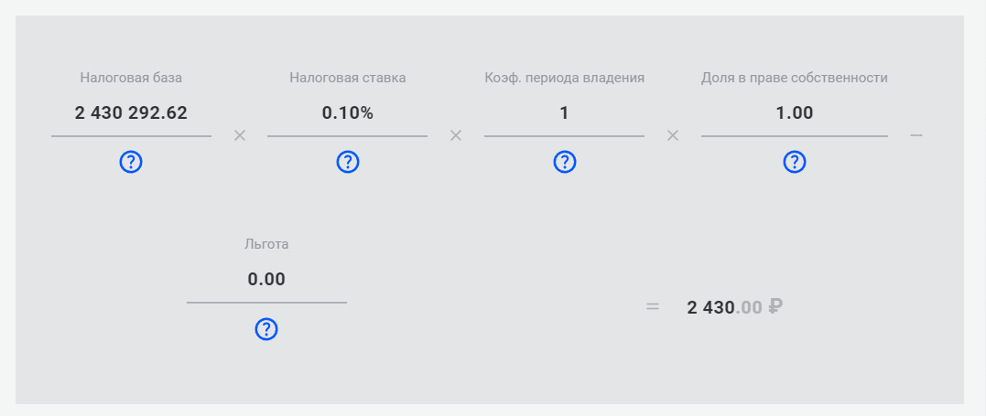Viewport: 986px width, 416px height.
Task: Click the final result 2 430.00 ₽
Action: click(734, 307)
